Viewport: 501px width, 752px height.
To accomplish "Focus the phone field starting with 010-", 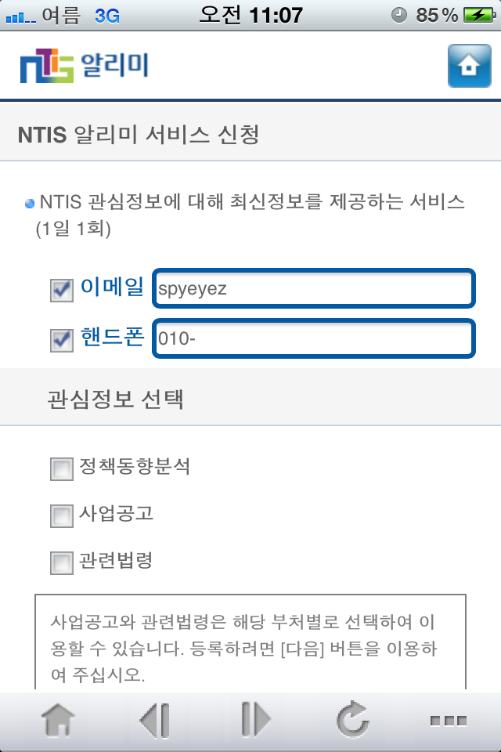I will coord(314,338).
